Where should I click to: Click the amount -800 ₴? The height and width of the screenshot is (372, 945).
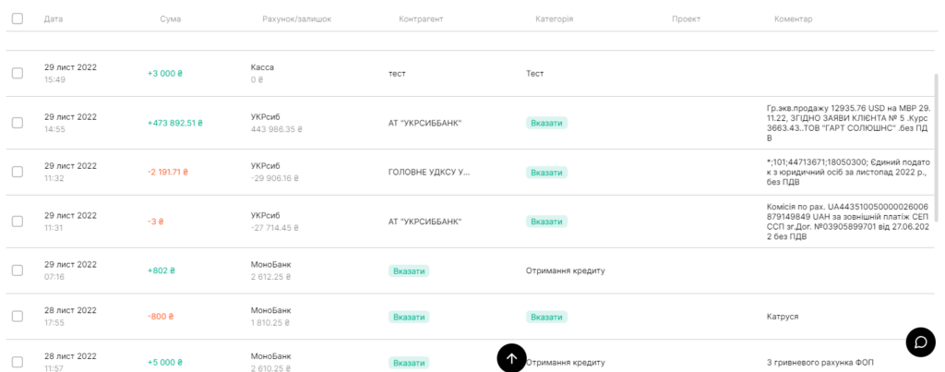tap(161, 317)
